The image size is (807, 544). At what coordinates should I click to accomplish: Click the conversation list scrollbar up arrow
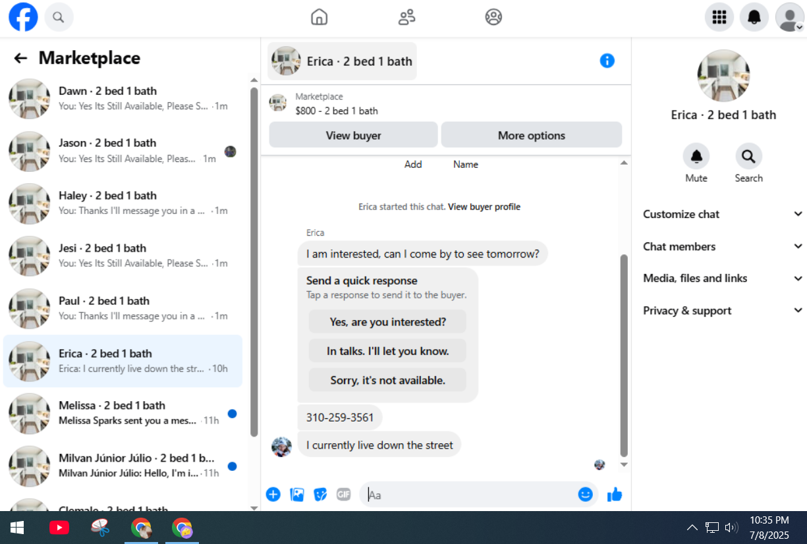254,80
